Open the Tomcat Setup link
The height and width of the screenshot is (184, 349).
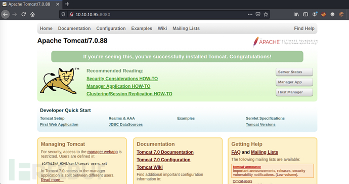coord(52,118)
